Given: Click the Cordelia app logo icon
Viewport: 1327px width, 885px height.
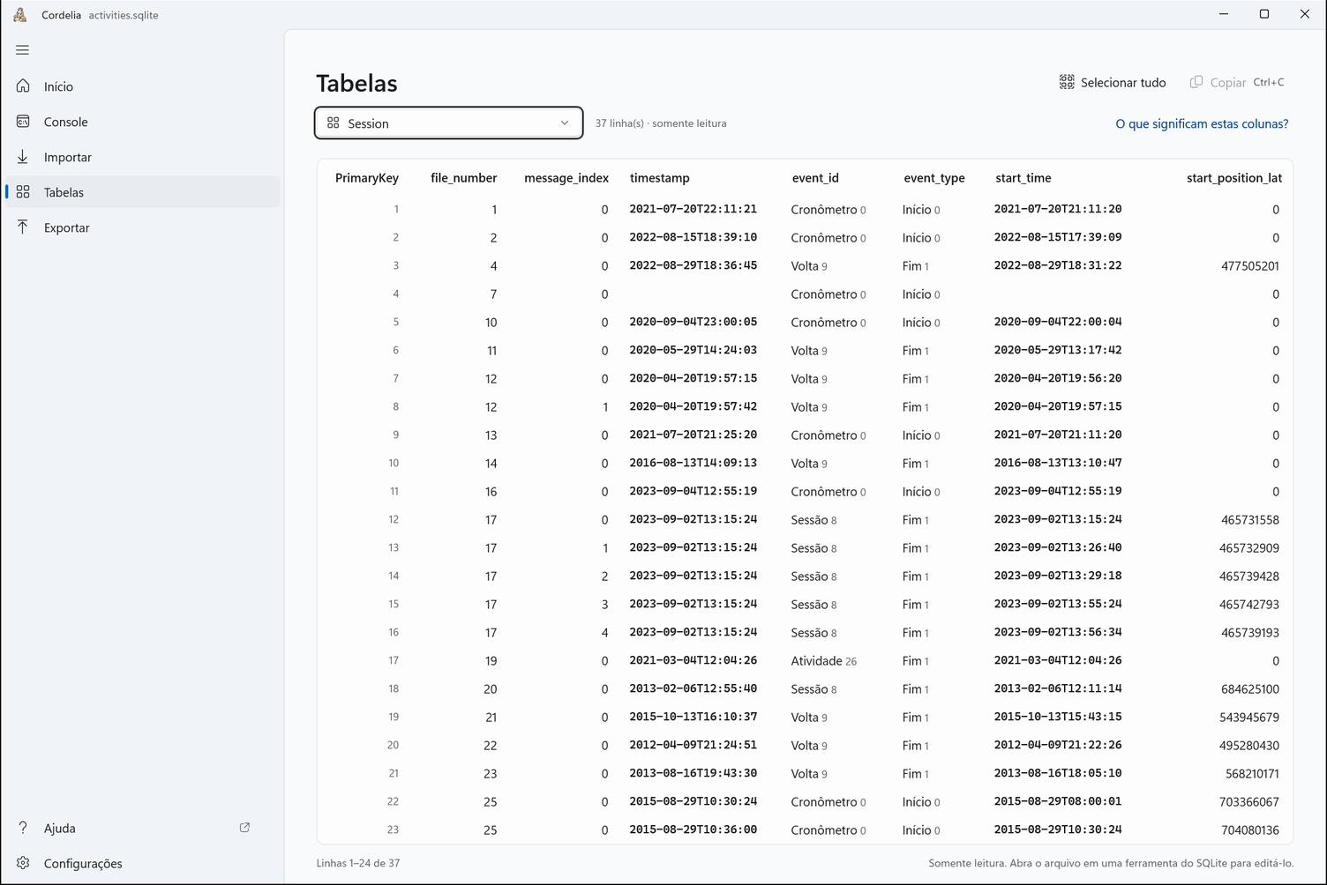Looking at the screenshot, I should (x=19, y=15).
